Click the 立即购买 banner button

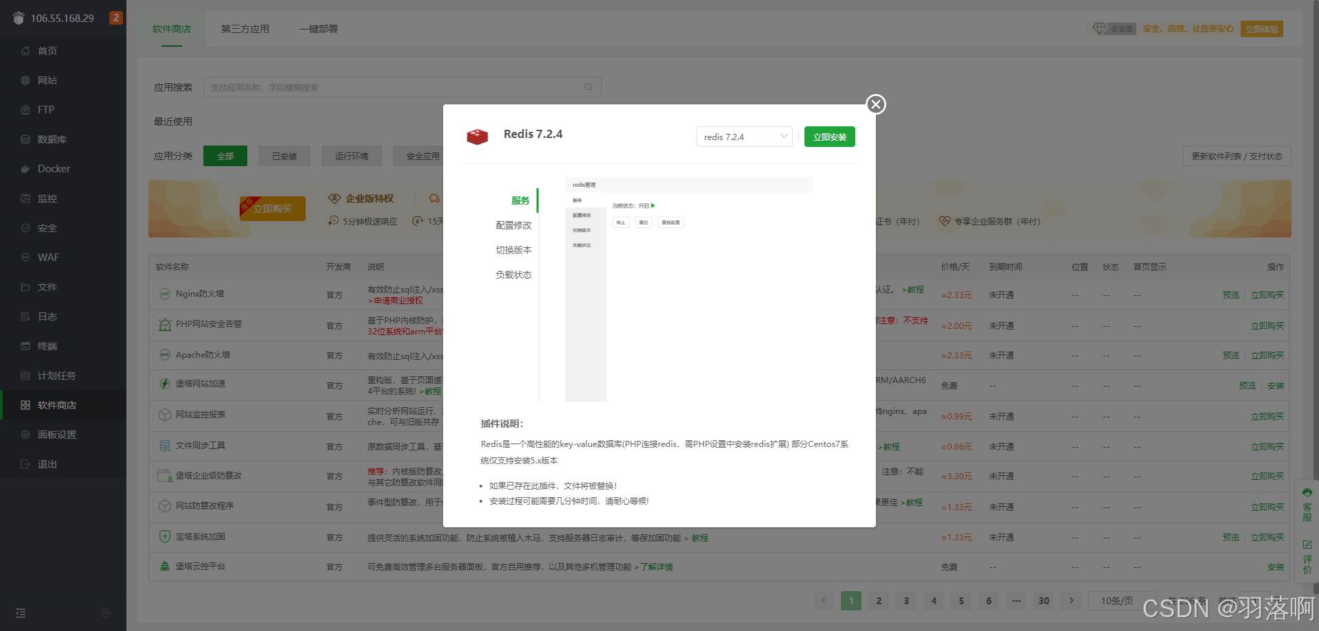[x=273, y=208]
